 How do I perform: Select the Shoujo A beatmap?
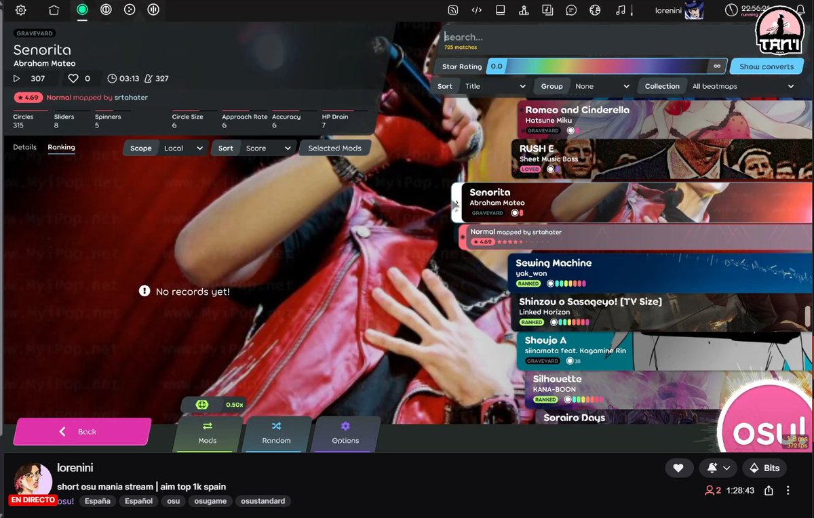tap(665, 351)
